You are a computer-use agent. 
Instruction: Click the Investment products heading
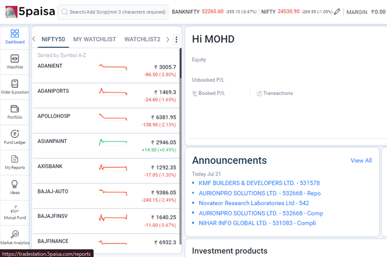(230, 251)
